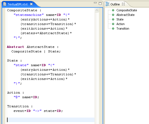
Task: Click the green circle beside CompositeState
Action: coord(113,10)
